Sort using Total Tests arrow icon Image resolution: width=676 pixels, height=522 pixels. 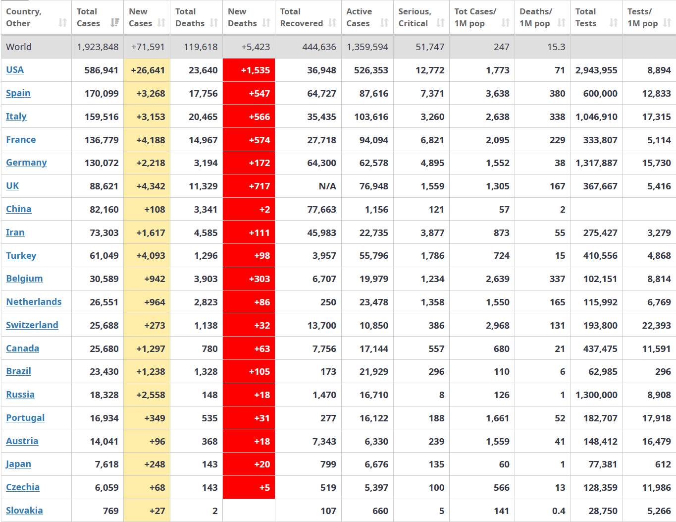pyautogui.click(x=614, y=23)
